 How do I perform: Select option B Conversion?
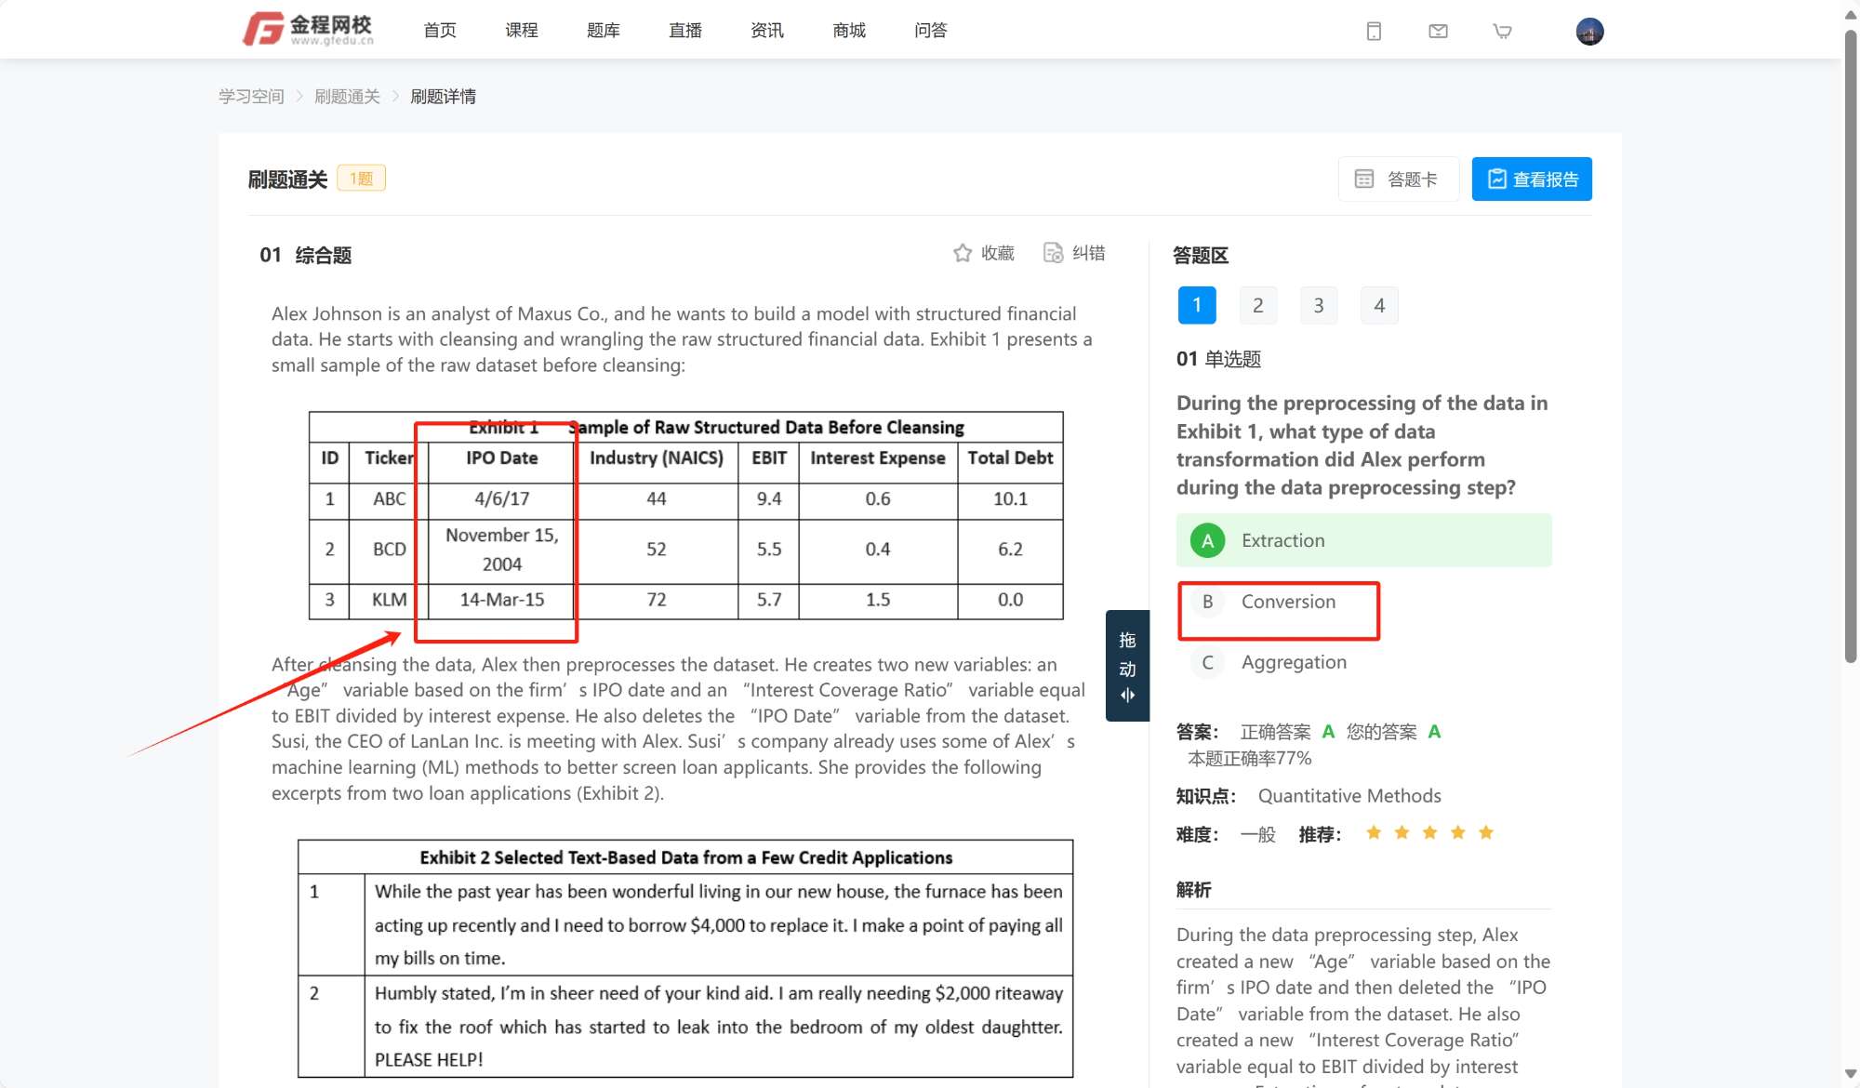pos(1288,602)
